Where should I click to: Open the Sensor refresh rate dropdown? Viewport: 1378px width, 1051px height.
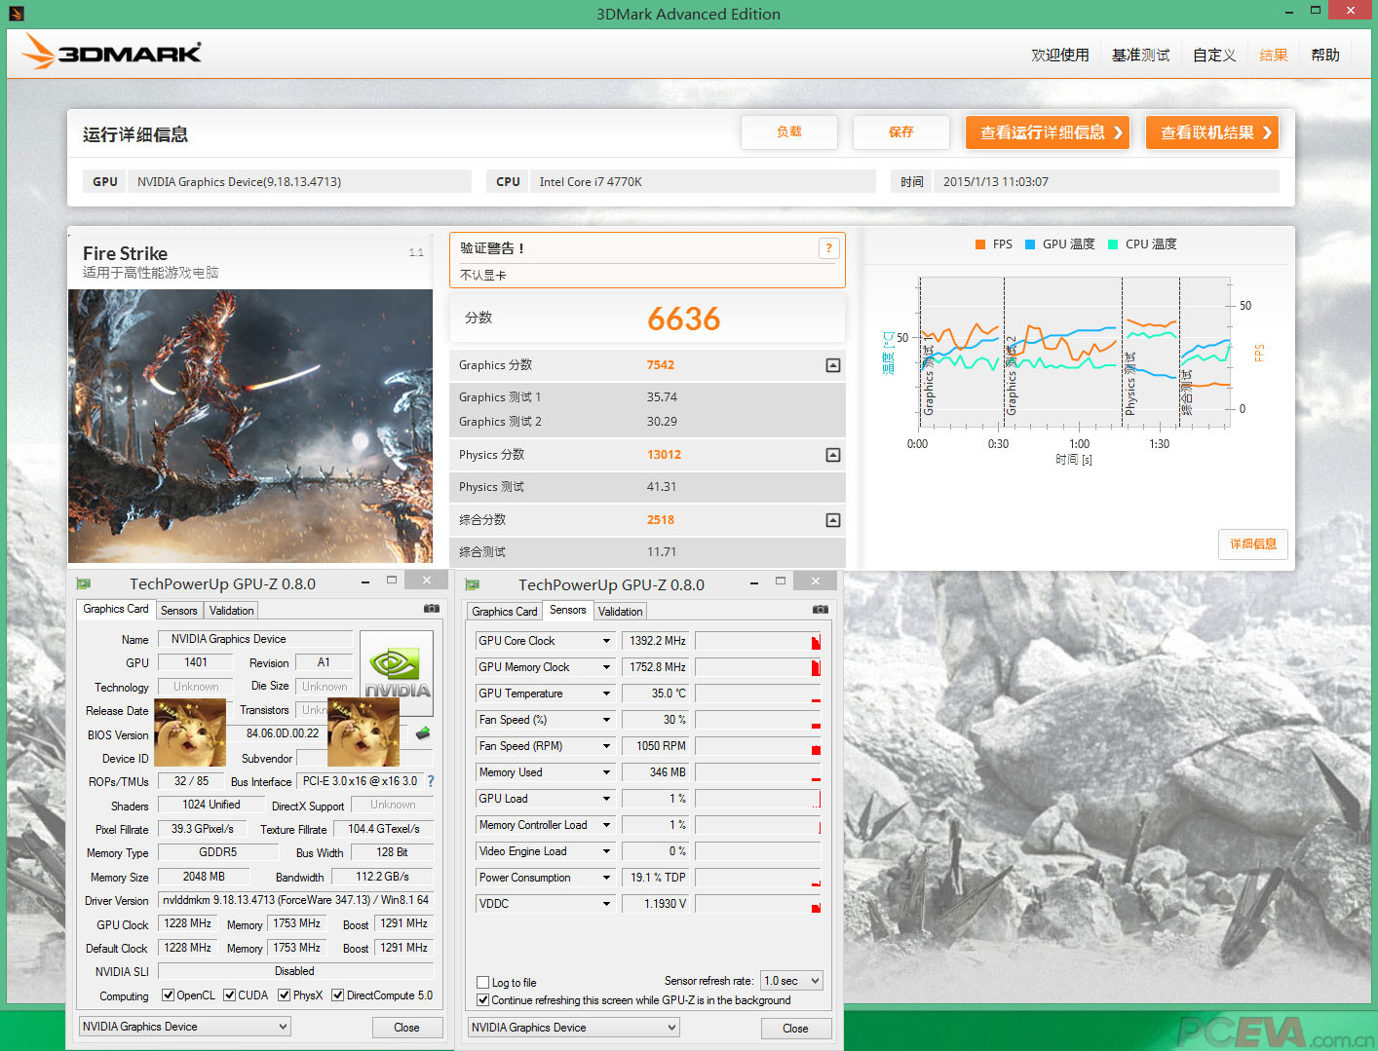[791, 981]
